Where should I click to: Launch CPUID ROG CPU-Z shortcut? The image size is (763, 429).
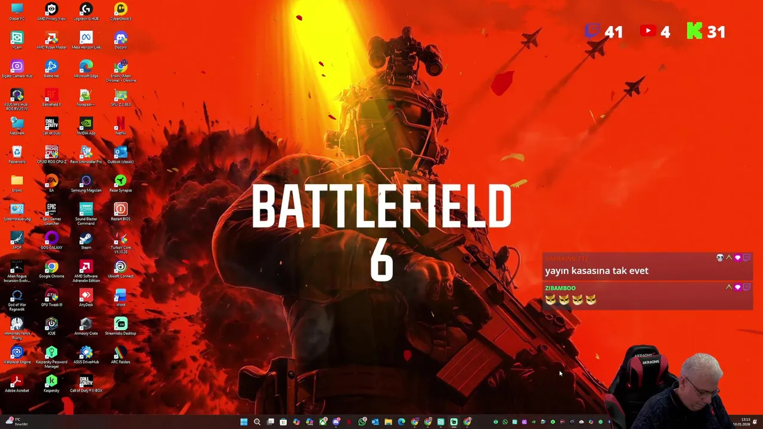pyautogui.click(x=51, y=154)
